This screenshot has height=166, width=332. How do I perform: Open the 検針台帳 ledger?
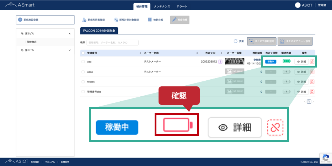coord(155,20)
